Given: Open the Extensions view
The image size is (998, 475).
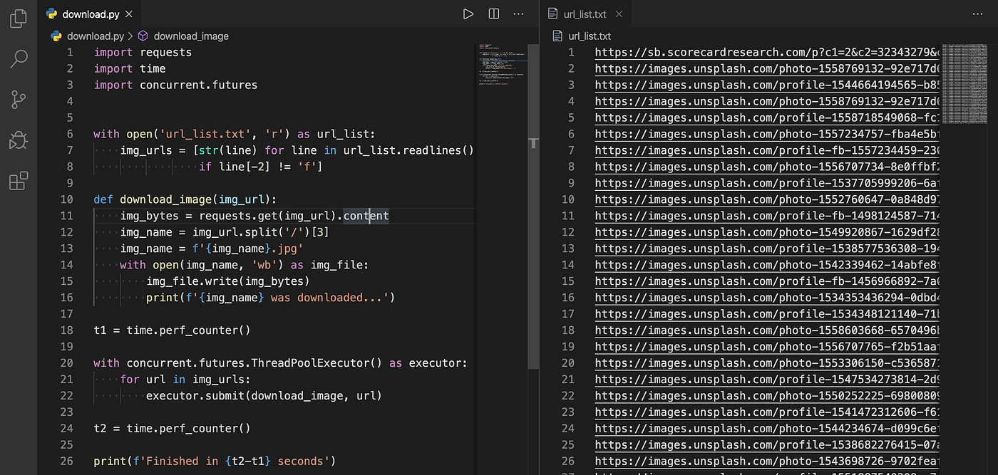Looking at the screenshot, I should click(x=18, y=181).
